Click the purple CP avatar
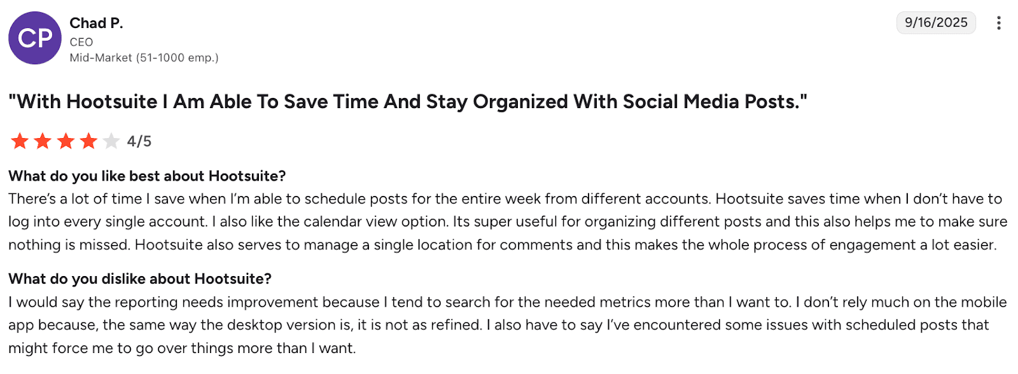The height and width of the screenshot is (374, 1018). pos(35,38)
